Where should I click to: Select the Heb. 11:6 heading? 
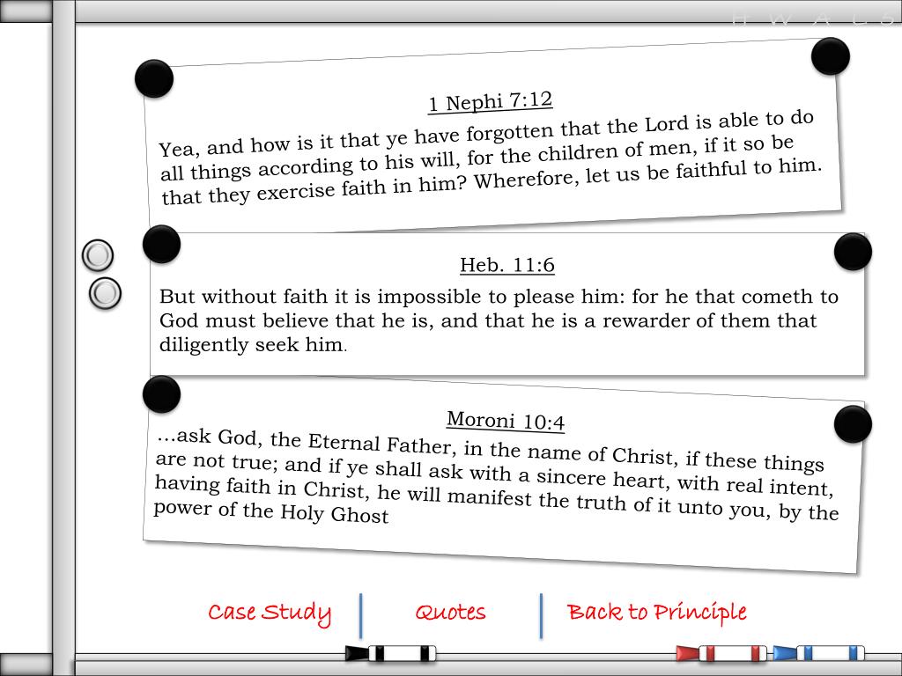point(507,265)
